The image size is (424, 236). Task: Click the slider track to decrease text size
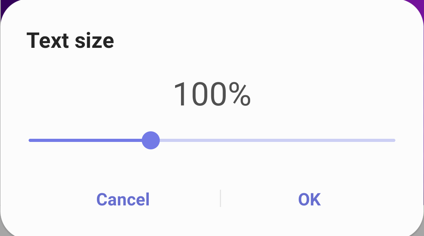[x=79, y=140]
